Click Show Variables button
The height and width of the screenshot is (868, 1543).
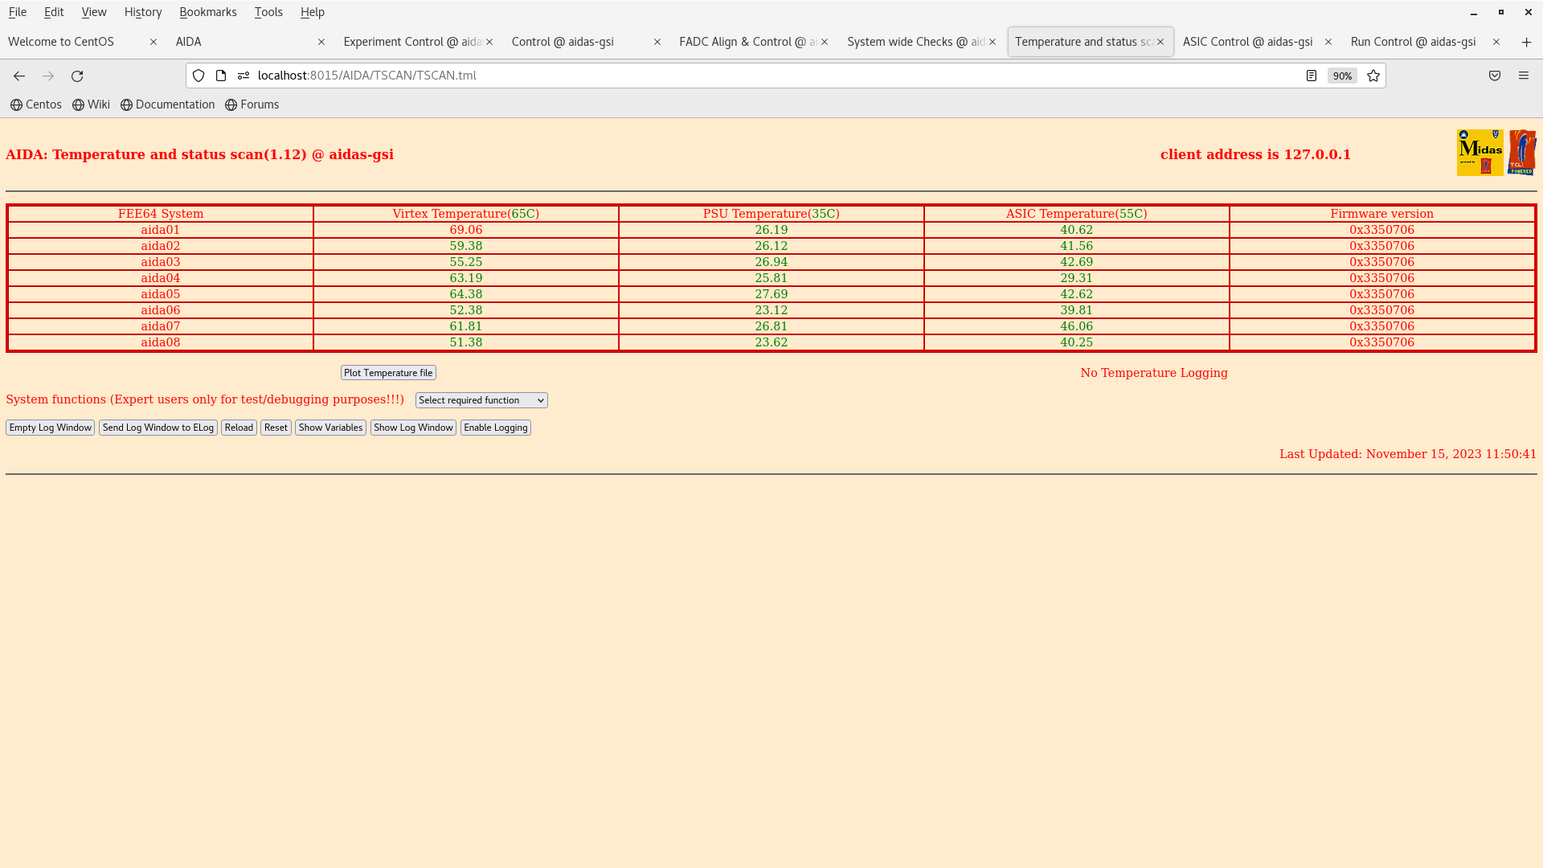tap(330, 428)
